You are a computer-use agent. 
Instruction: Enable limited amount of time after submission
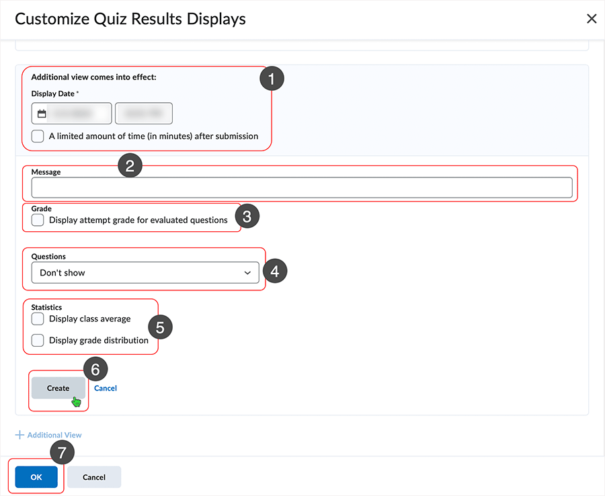38,136
